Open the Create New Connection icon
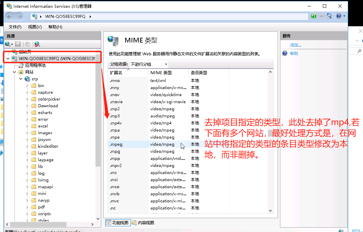Screen dimensions: 363x232 click(7, 44)
